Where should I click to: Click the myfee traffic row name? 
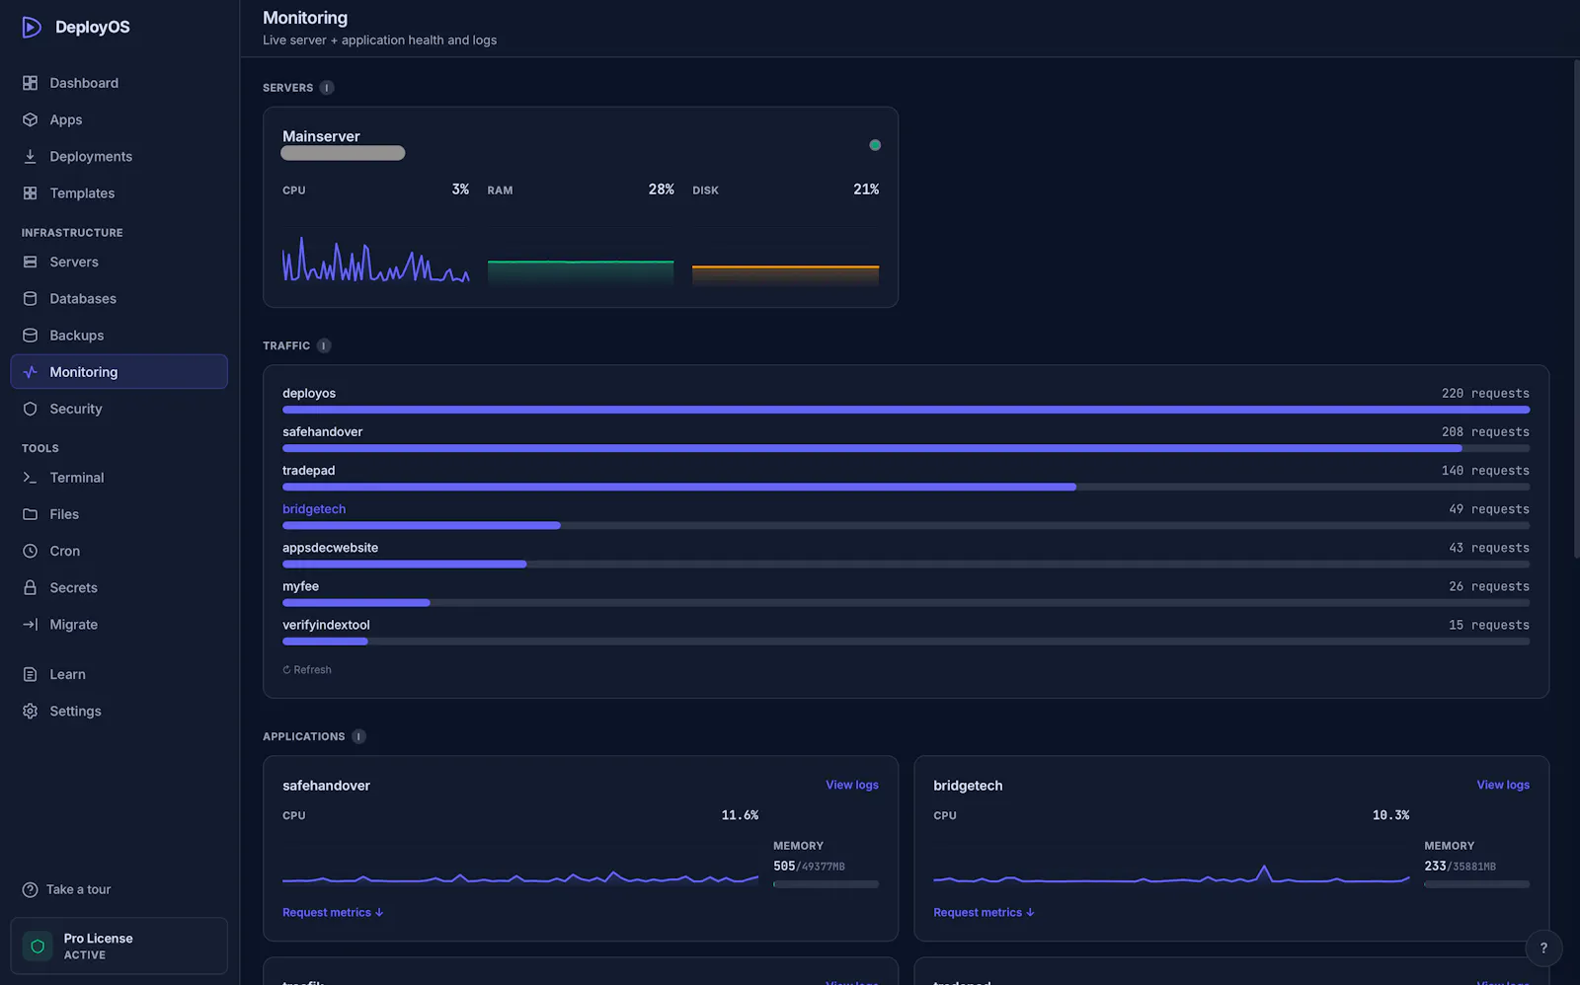(300, 586)
